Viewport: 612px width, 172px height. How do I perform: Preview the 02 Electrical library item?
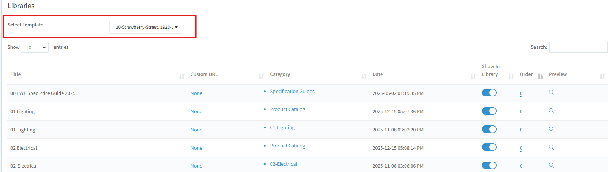click(x=551, y=147)
